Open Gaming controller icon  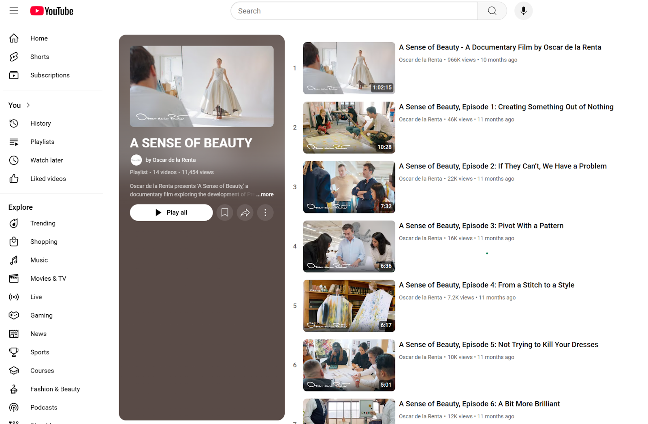tap(14, 315)
